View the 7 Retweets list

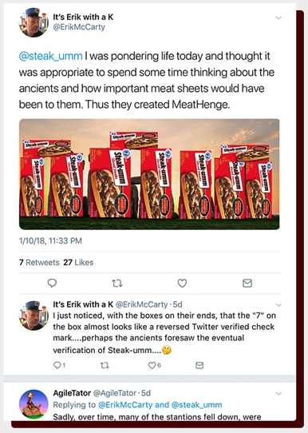(39, 262)
